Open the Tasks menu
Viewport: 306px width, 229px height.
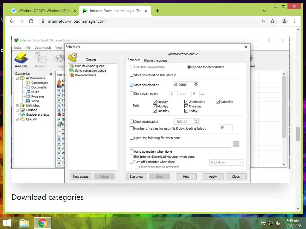click(x=17, y=47)
